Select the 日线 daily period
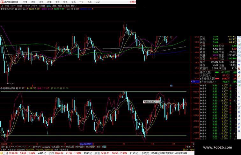 tap(48, 6)
